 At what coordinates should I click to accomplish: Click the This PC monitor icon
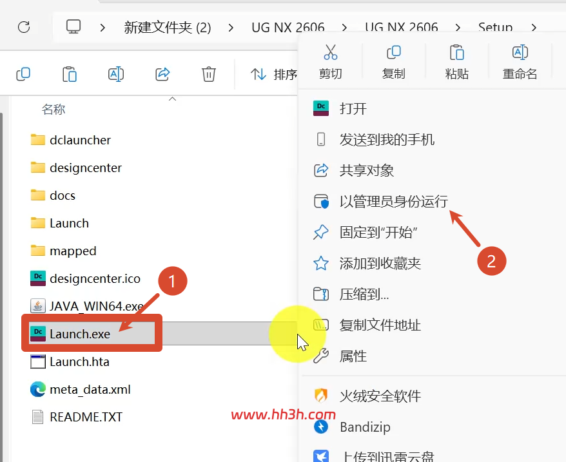73,26
